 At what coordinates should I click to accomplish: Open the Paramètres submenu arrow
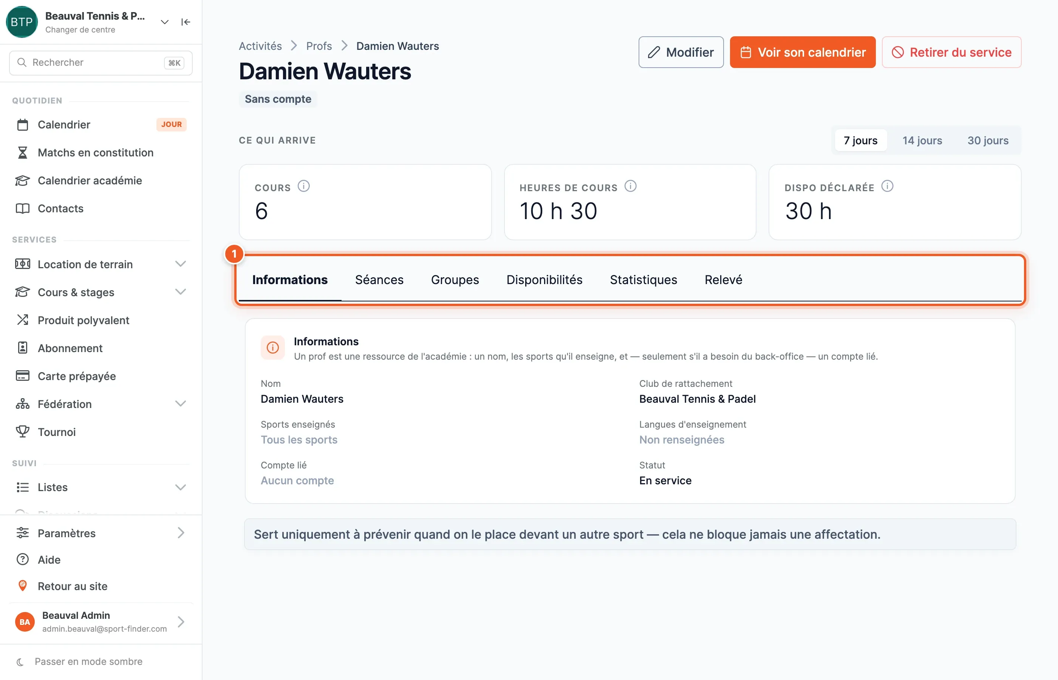(181, 533)
